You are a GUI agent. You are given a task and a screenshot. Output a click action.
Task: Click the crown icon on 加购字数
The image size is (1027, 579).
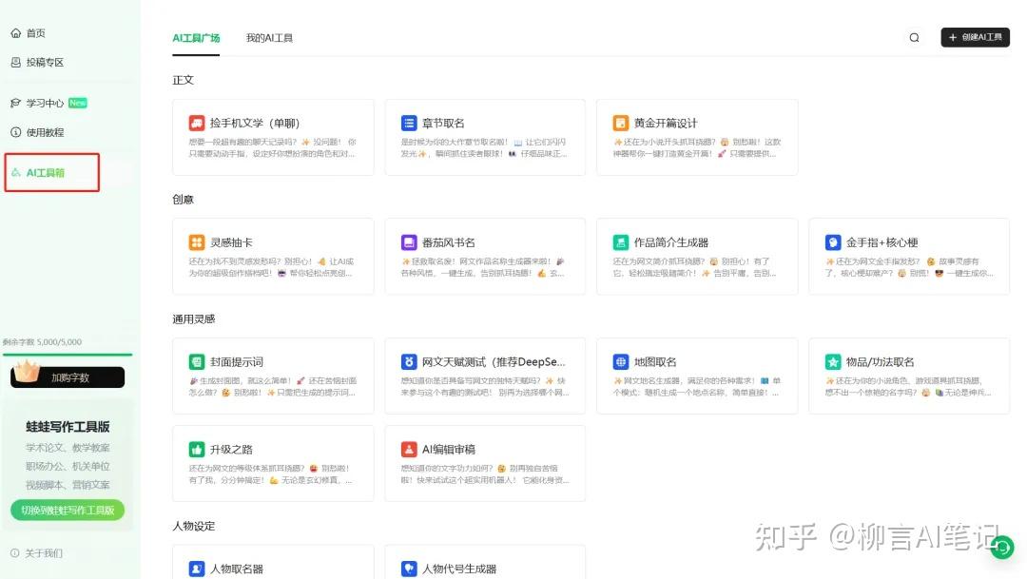[27, 371]
